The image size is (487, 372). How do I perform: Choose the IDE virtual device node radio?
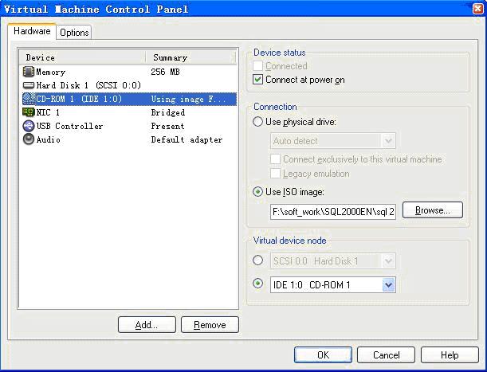(257, 284)
